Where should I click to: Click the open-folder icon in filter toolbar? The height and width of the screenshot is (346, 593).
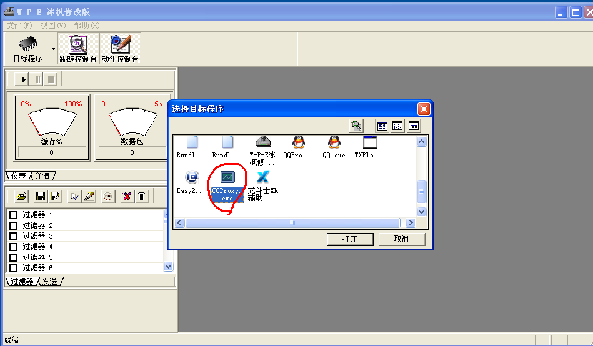[x=22, y=196]
